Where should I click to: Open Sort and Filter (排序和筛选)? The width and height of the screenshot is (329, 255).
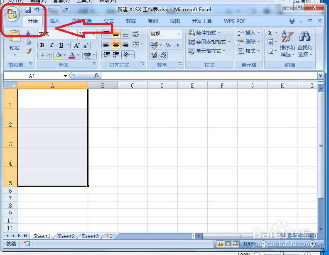point(287,44)
